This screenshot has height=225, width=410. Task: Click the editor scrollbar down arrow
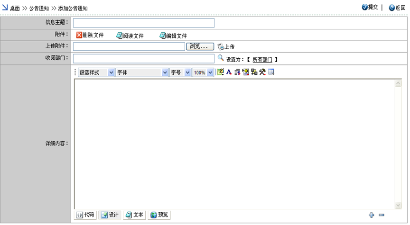click(398, 205)
